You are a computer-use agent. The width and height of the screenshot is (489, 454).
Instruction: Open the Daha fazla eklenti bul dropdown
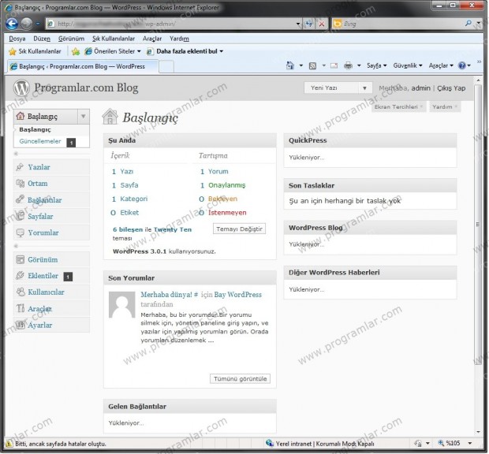(x=185, y=51)
